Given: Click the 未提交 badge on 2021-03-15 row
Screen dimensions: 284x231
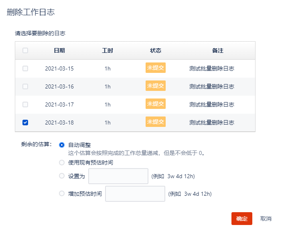Looking at the screenshot, I should tap(155, 68).
